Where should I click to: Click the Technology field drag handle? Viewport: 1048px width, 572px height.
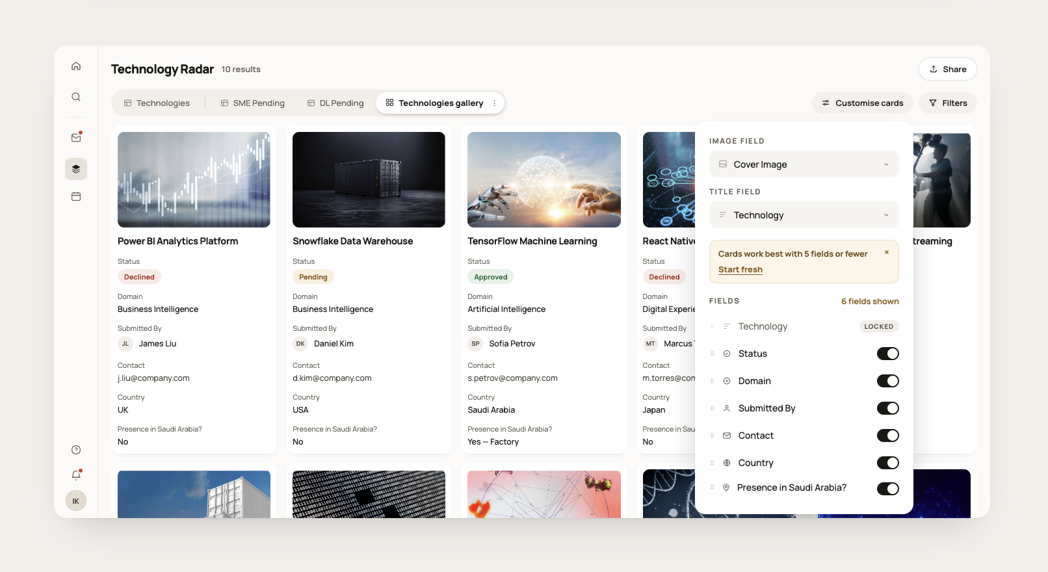tap(713, 326)
